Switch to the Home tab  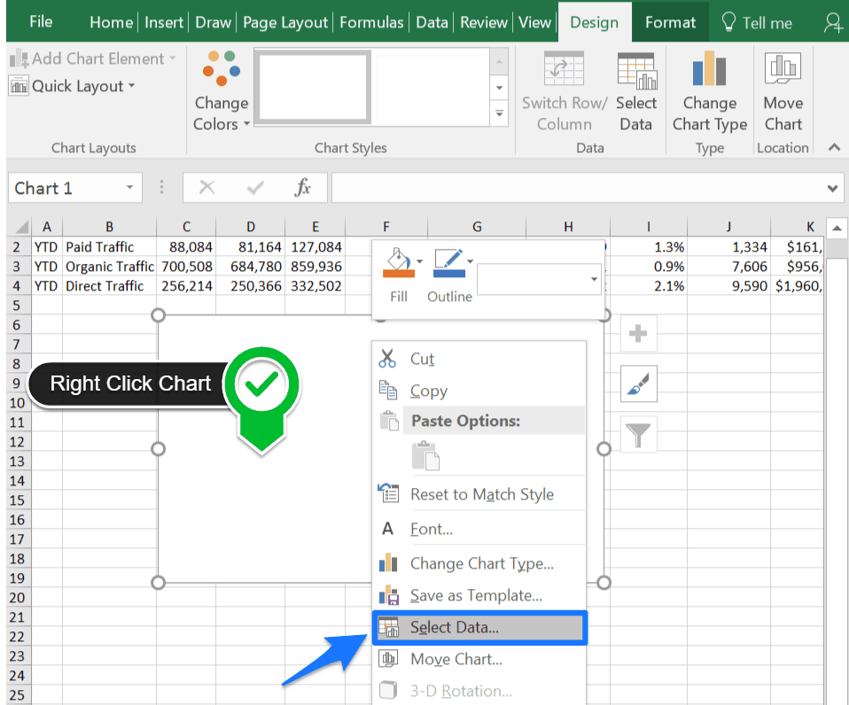(x=111, y=22)
